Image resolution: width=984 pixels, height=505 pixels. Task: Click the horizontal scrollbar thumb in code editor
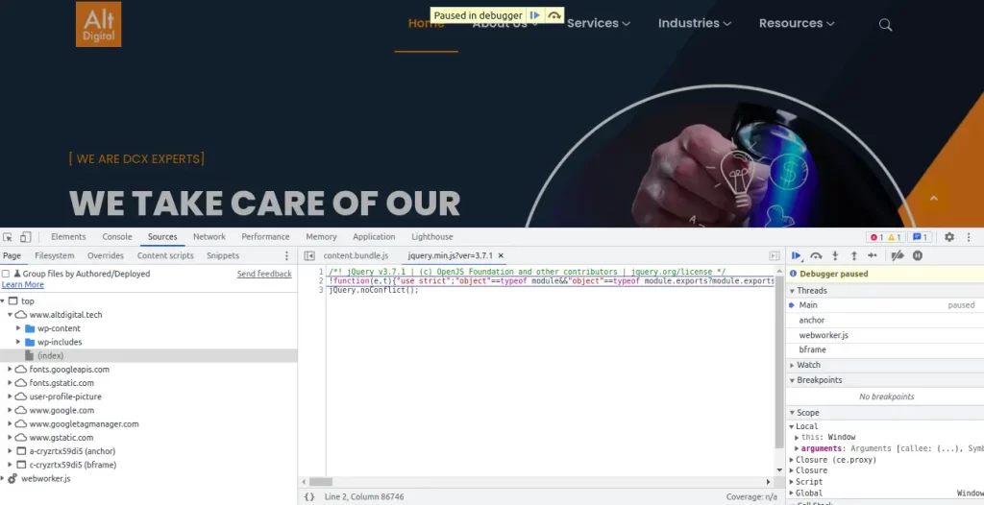pyautogui.click(x=321, y=482)
